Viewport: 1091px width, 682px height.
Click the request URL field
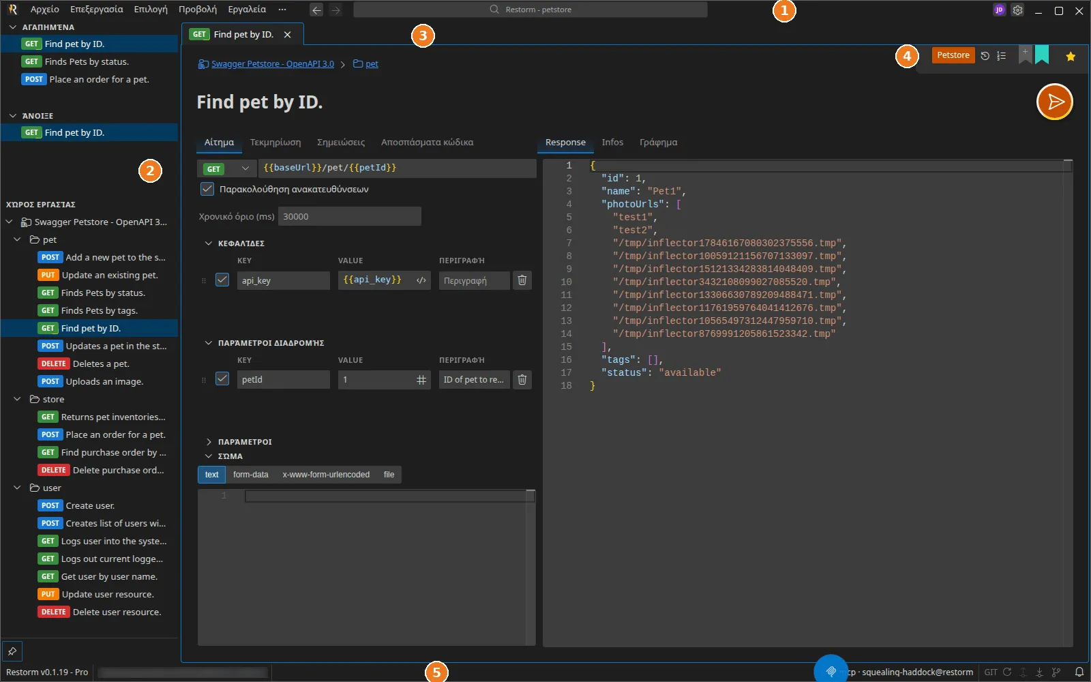[x=397, y=168]
